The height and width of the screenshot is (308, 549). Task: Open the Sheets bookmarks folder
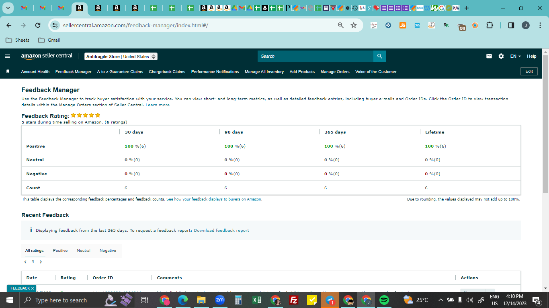(x=18, y=40)
